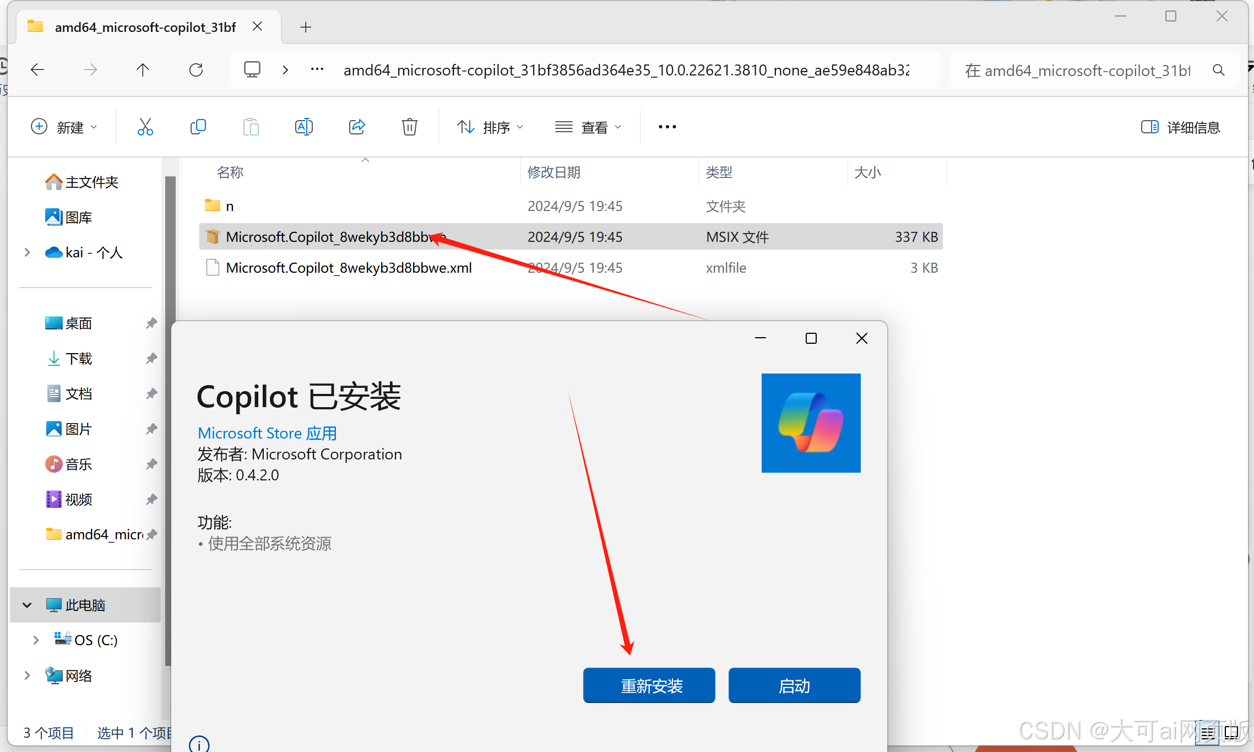Expand the Network (网络) node

click(x=27, y=675)
